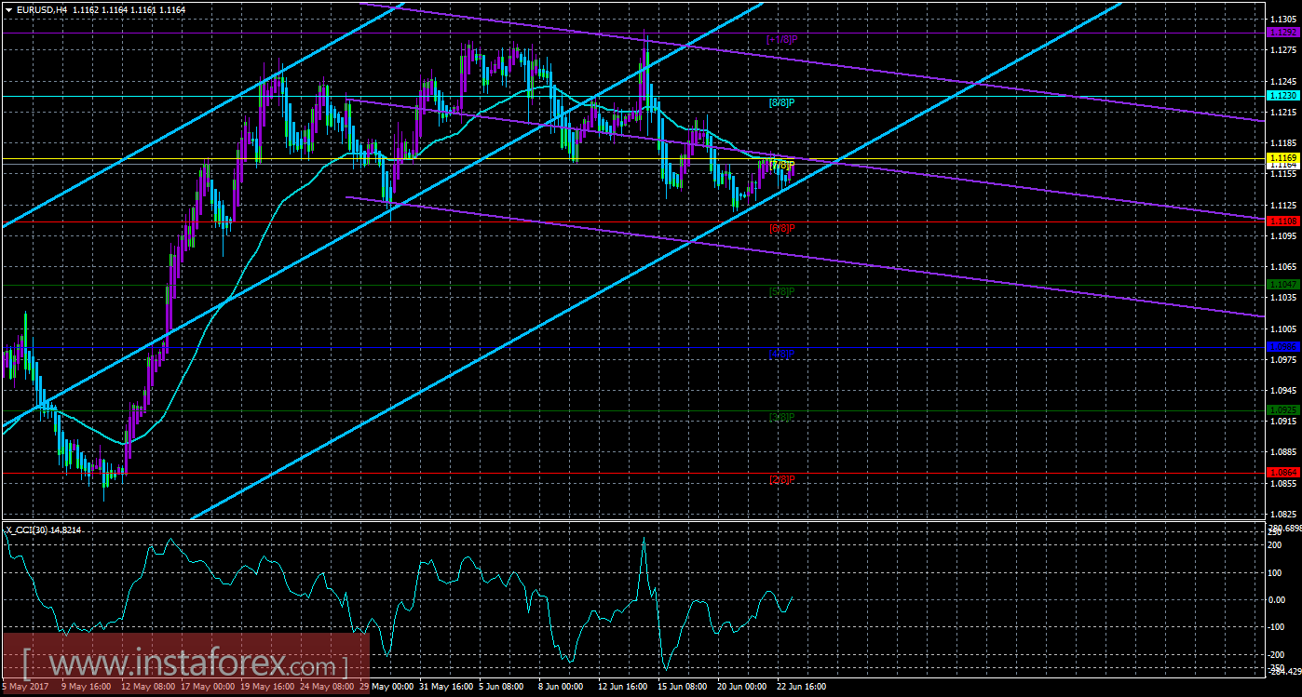Click the 1.1005 price scale value
Image resolution: width=1302 pixels, height=697 pixels.
1283,328
